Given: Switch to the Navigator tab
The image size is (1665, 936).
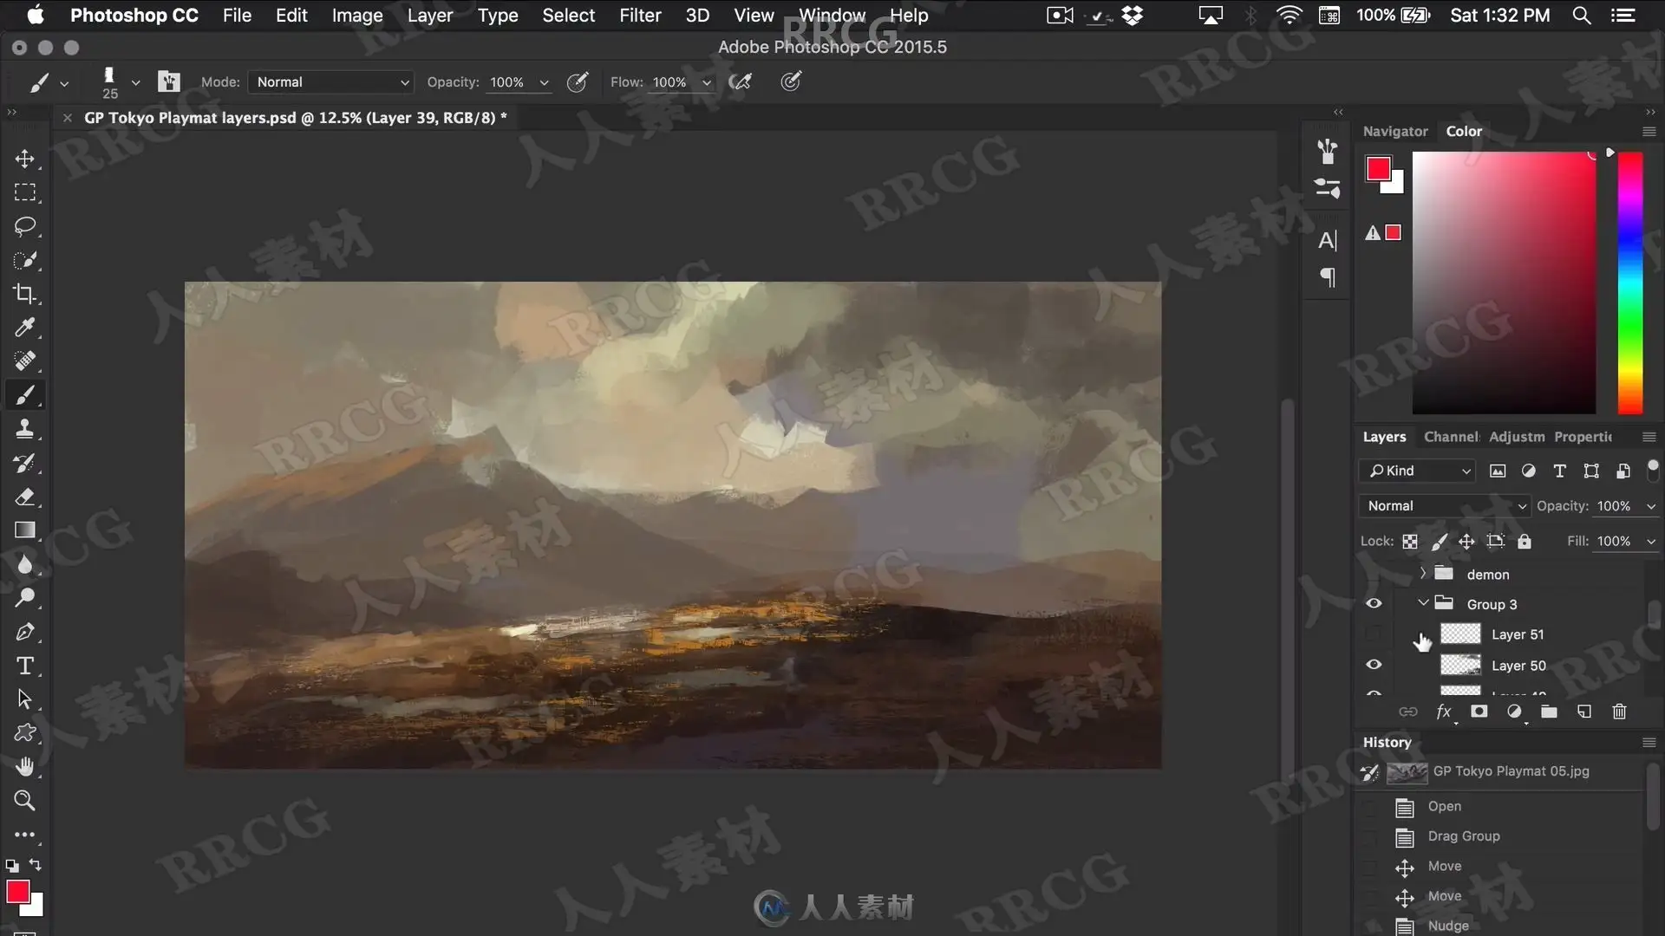Looking at the screenshot, I should point(1395,132).
